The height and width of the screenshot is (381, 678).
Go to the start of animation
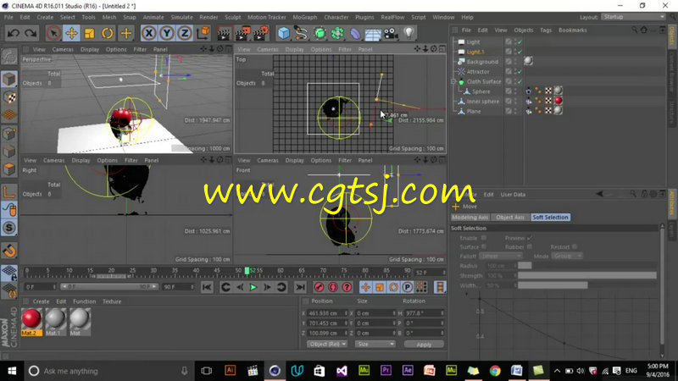click(207, 287)
